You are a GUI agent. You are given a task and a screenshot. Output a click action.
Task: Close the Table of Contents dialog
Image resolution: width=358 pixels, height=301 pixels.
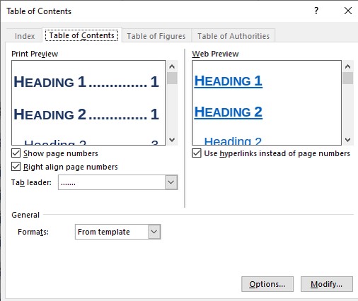click(x=348, y=11)
